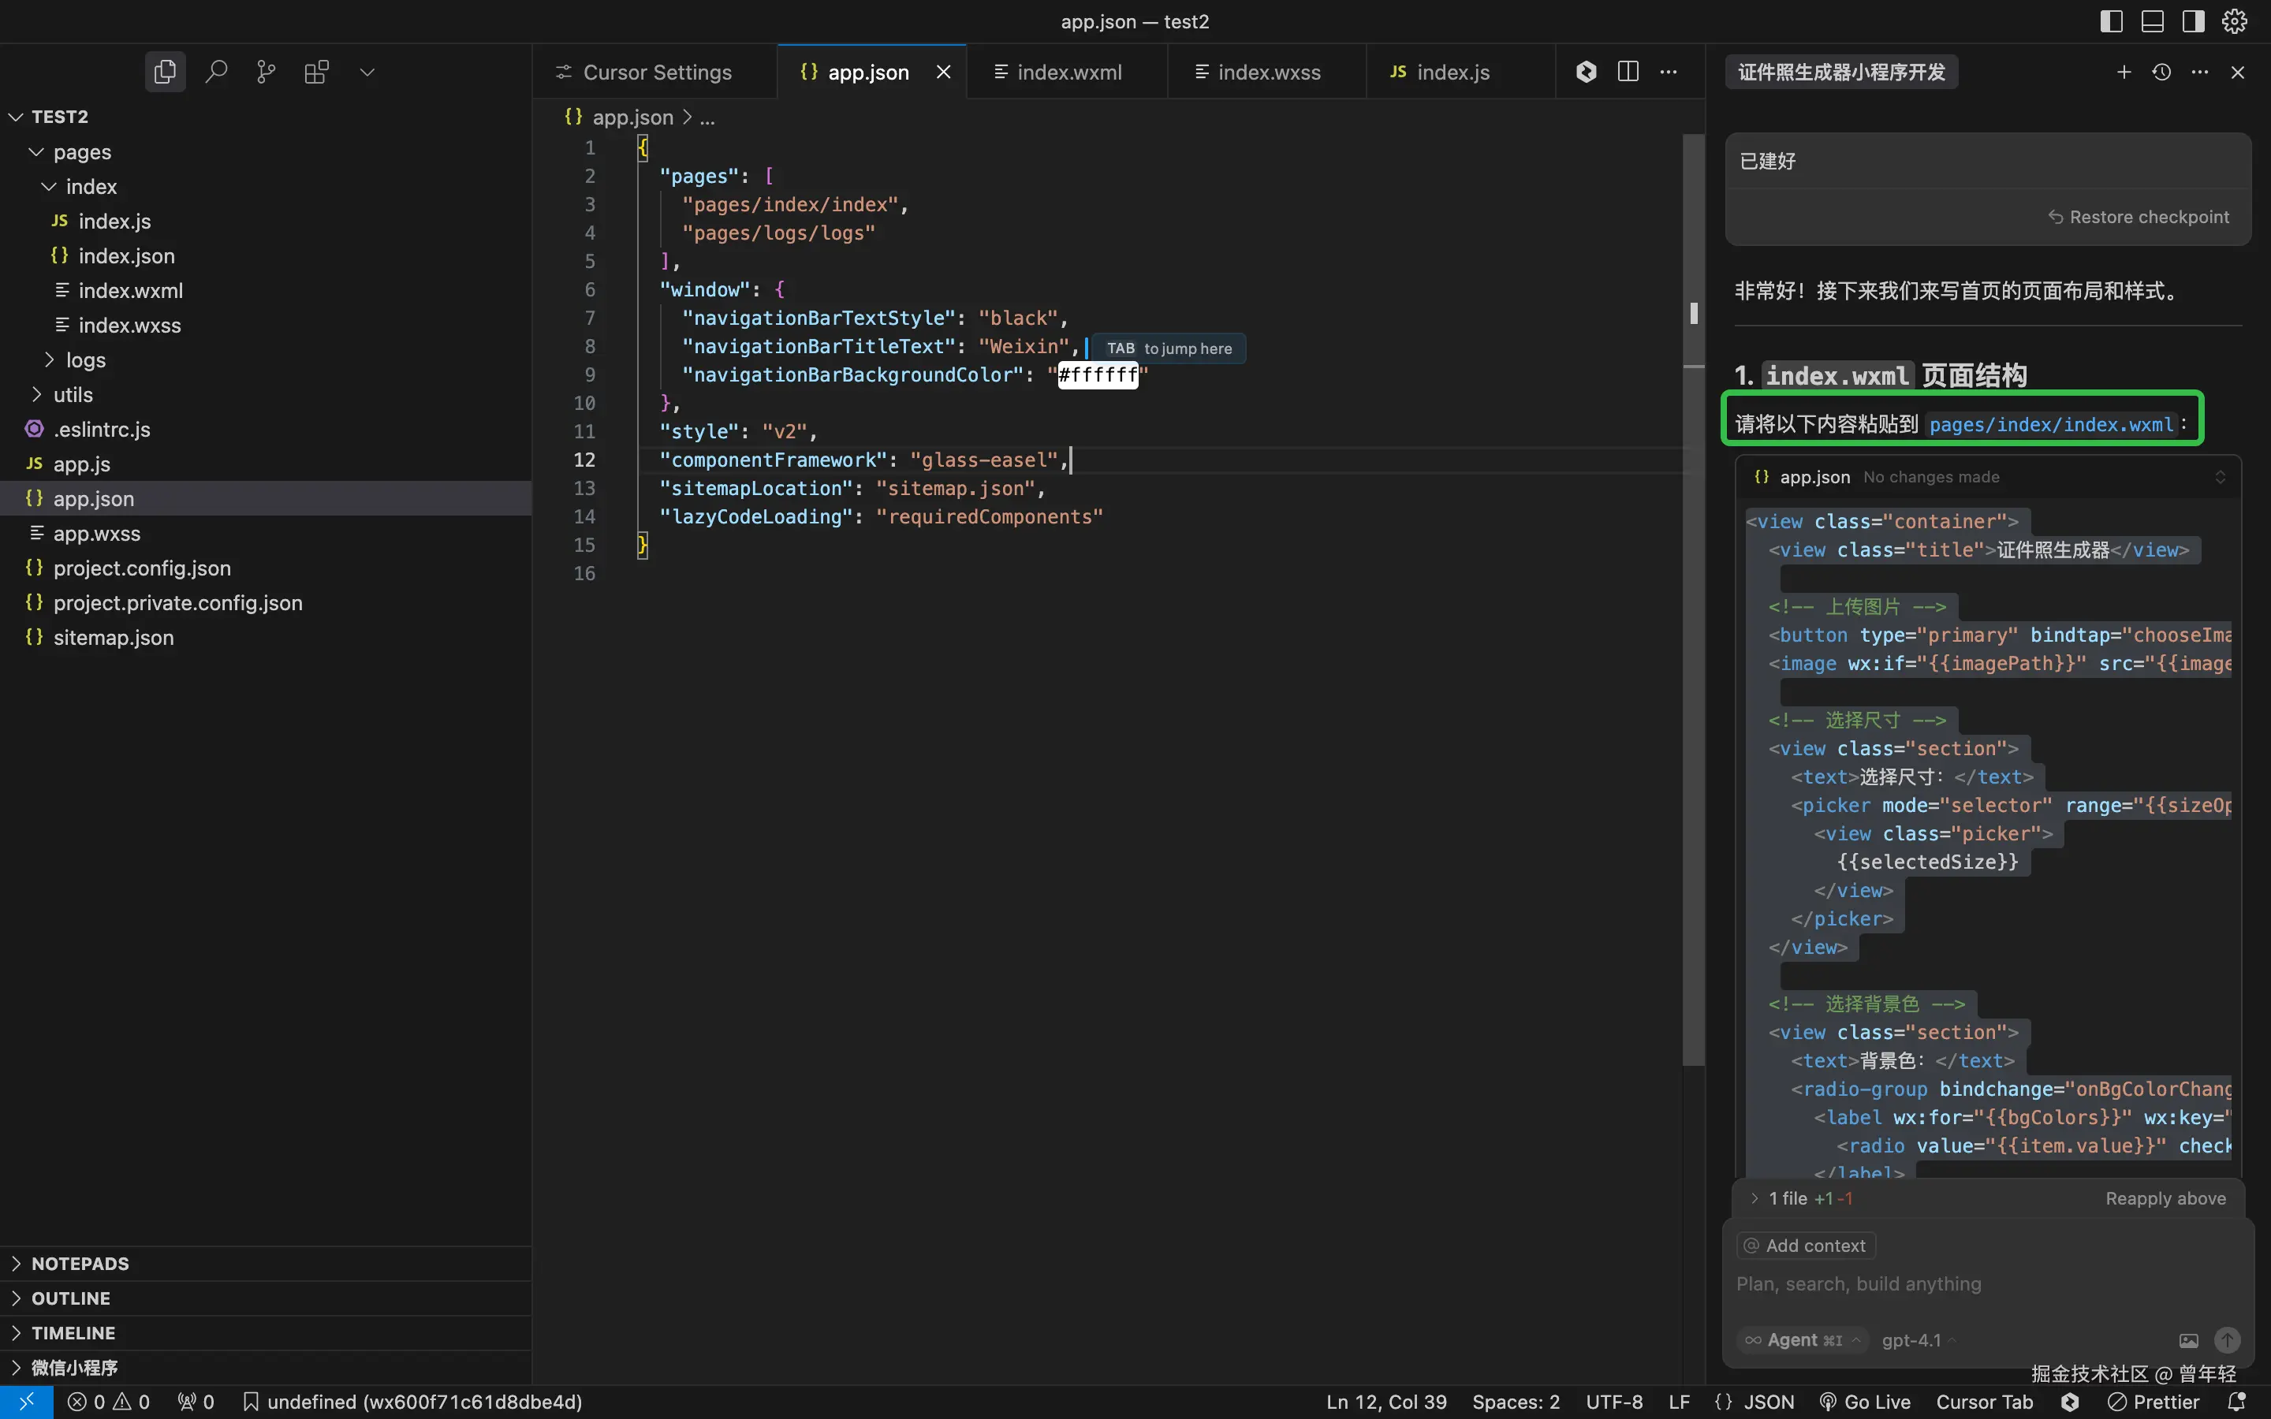Viewport: 2271px width, 1419px height.
Task: Expand the OUTLINE section
Action: point(70,1298)
